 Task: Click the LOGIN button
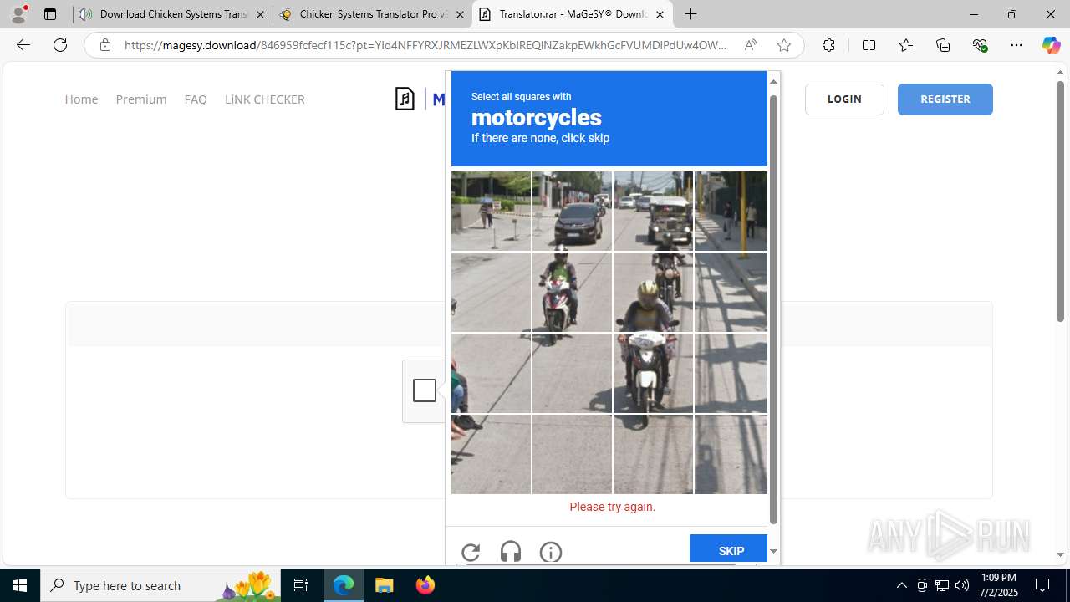[844, 99]
